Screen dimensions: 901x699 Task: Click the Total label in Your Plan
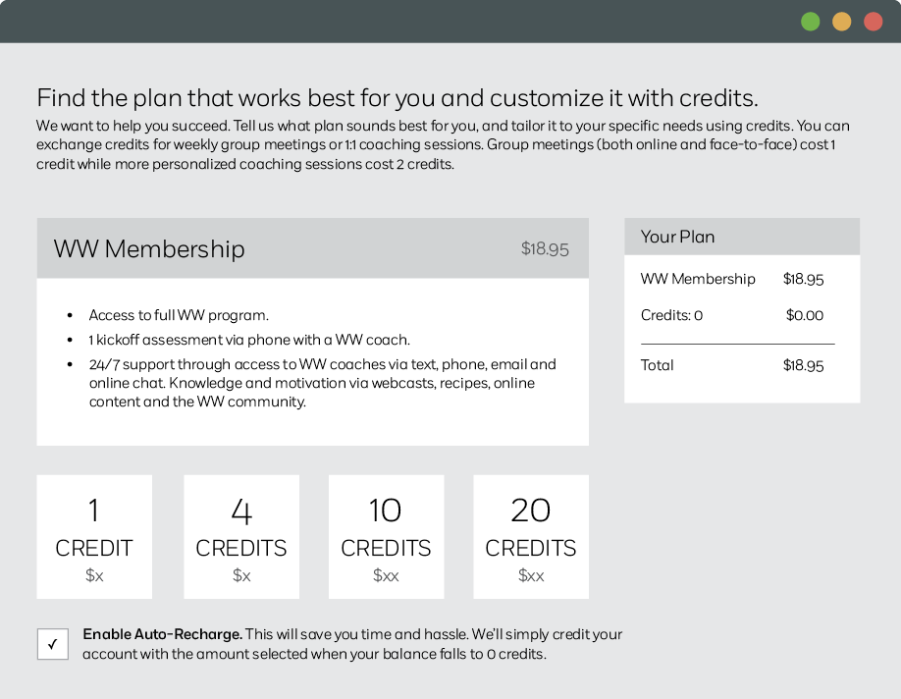point(657,365)
